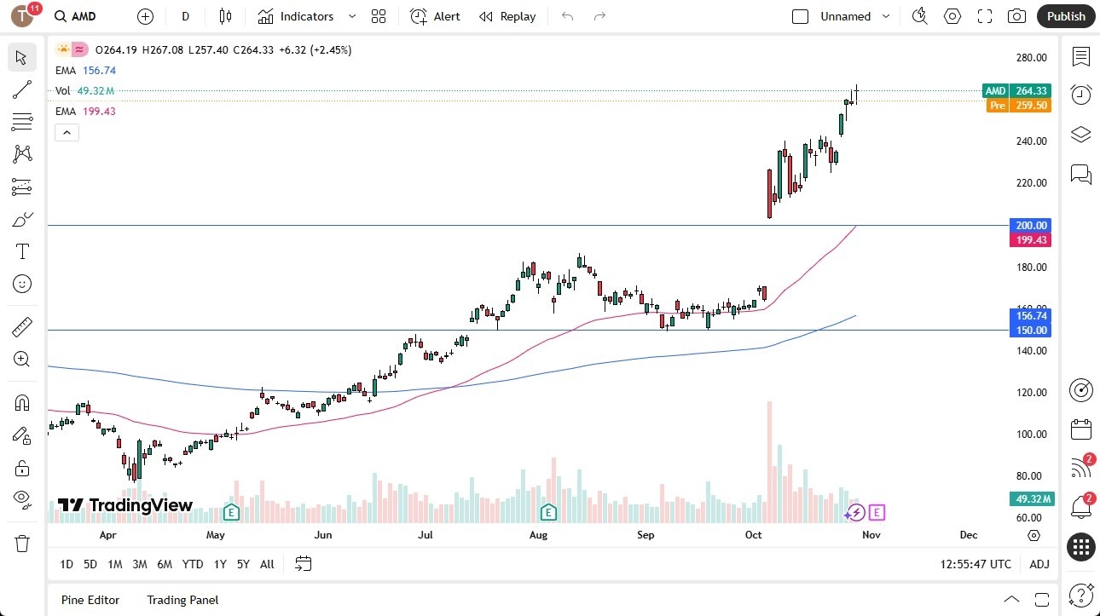Open the Notifications bell
This screenshot has width=1100, height=616.
pos(1080,507)
